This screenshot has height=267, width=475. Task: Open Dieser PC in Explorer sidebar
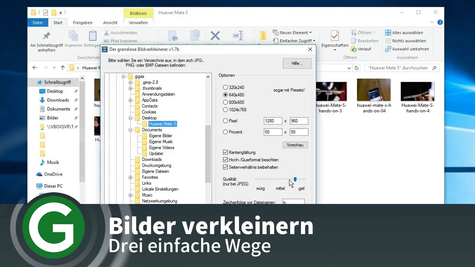pos(53,186)
